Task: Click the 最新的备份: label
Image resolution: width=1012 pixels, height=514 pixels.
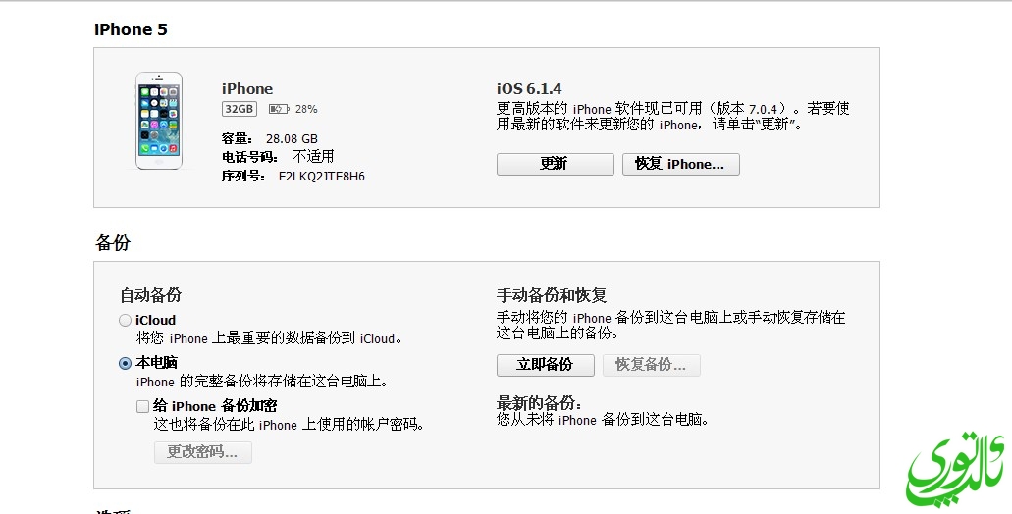Action: 539,404
